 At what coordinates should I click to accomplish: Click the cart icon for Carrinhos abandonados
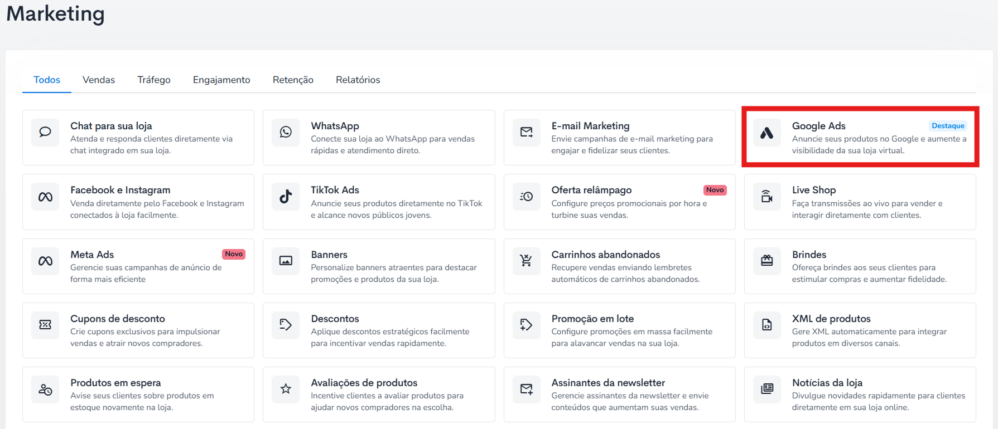pos(527,261)
